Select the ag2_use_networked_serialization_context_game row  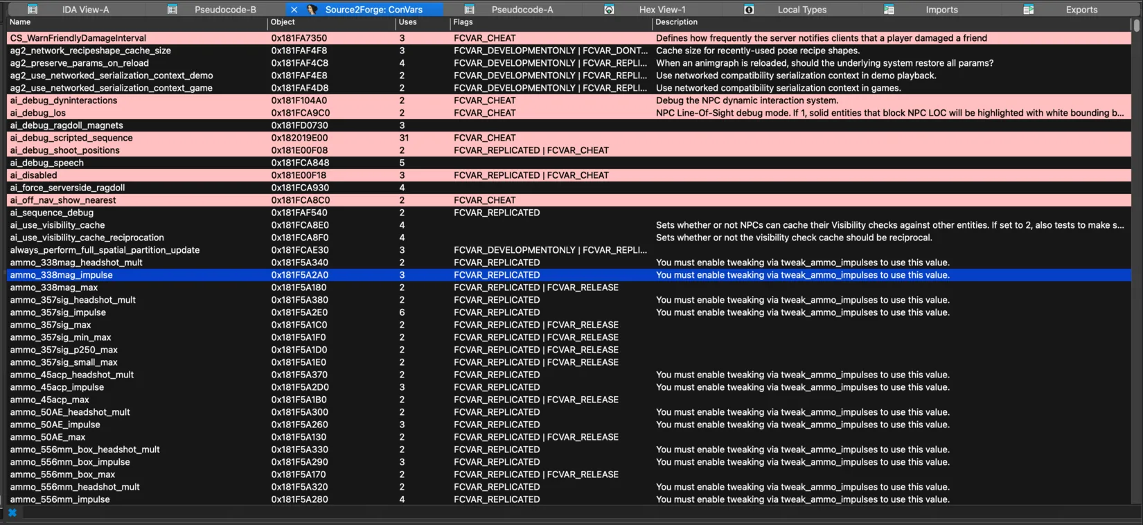569,88
